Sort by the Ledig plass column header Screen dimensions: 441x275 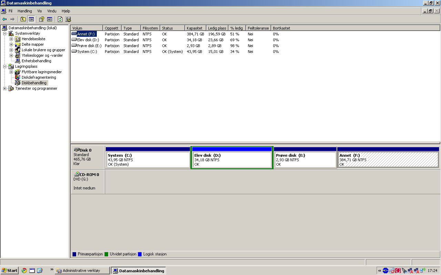click(x=217, y=28)
